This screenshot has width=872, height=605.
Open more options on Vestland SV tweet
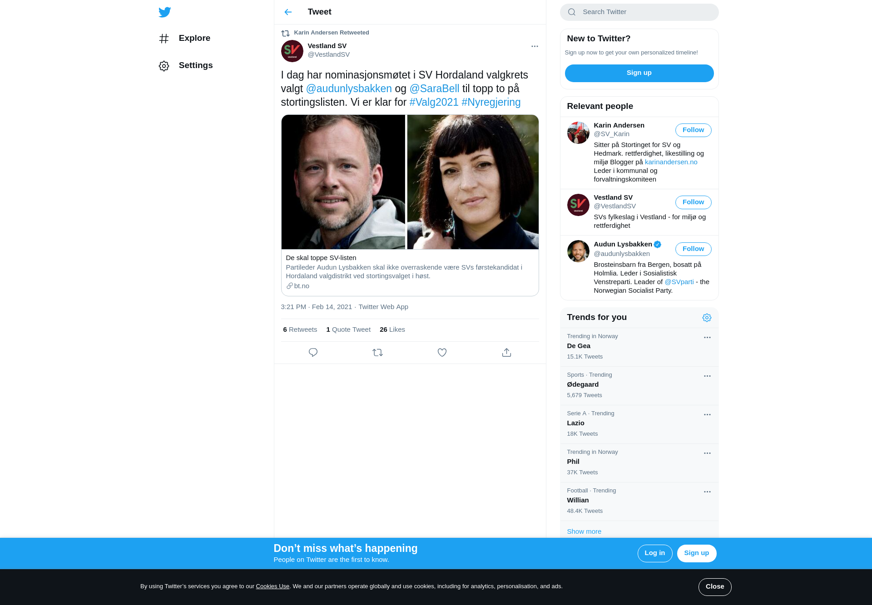tap(535, 46)
